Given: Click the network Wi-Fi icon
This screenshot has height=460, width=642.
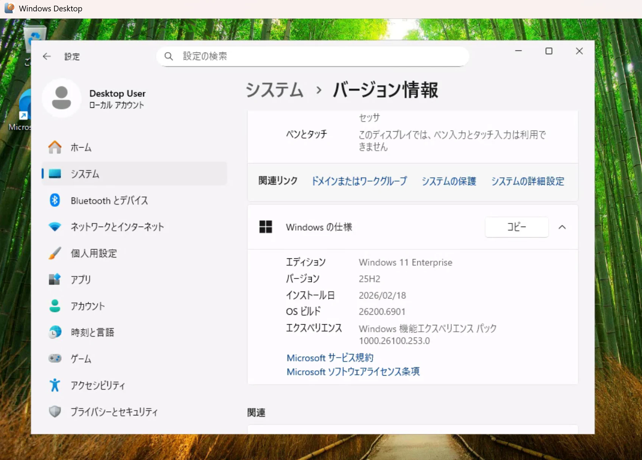Looking at the screenshot, I should [55, 227].
